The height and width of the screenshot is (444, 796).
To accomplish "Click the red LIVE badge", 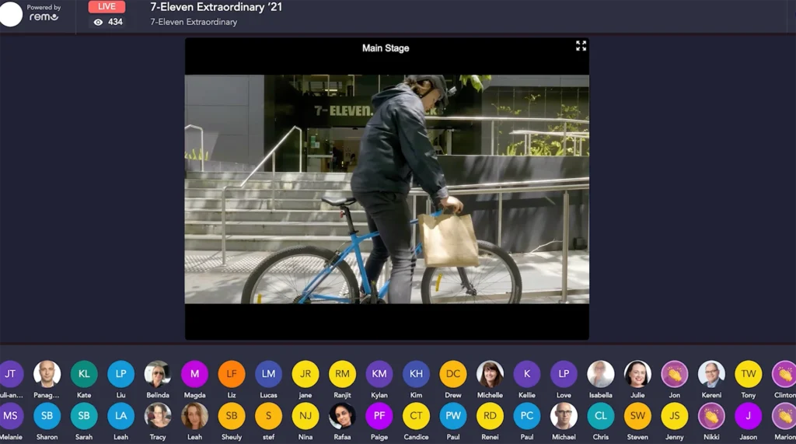I will tap(106, 6).
